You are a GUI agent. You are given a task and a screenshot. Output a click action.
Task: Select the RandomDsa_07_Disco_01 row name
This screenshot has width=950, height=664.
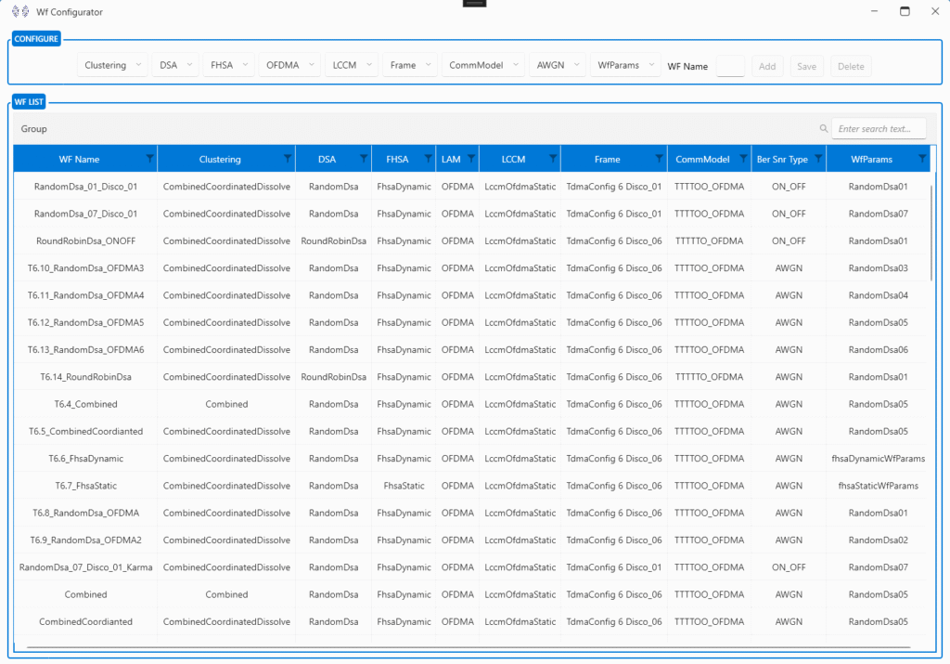85,214
